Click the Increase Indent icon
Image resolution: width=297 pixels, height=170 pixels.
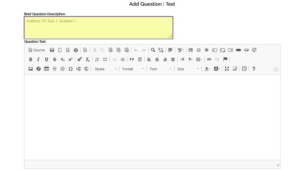point(122,60)
